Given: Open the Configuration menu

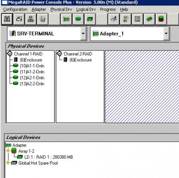Looking at the screenshot, I should click(15, 9).
